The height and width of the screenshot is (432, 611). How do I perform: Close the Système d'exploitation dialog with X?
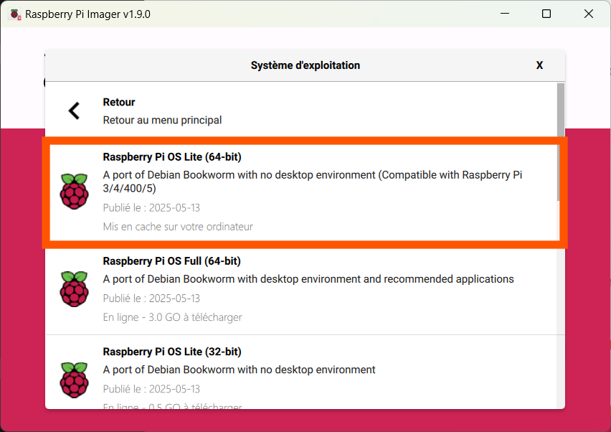coord(539,65)
